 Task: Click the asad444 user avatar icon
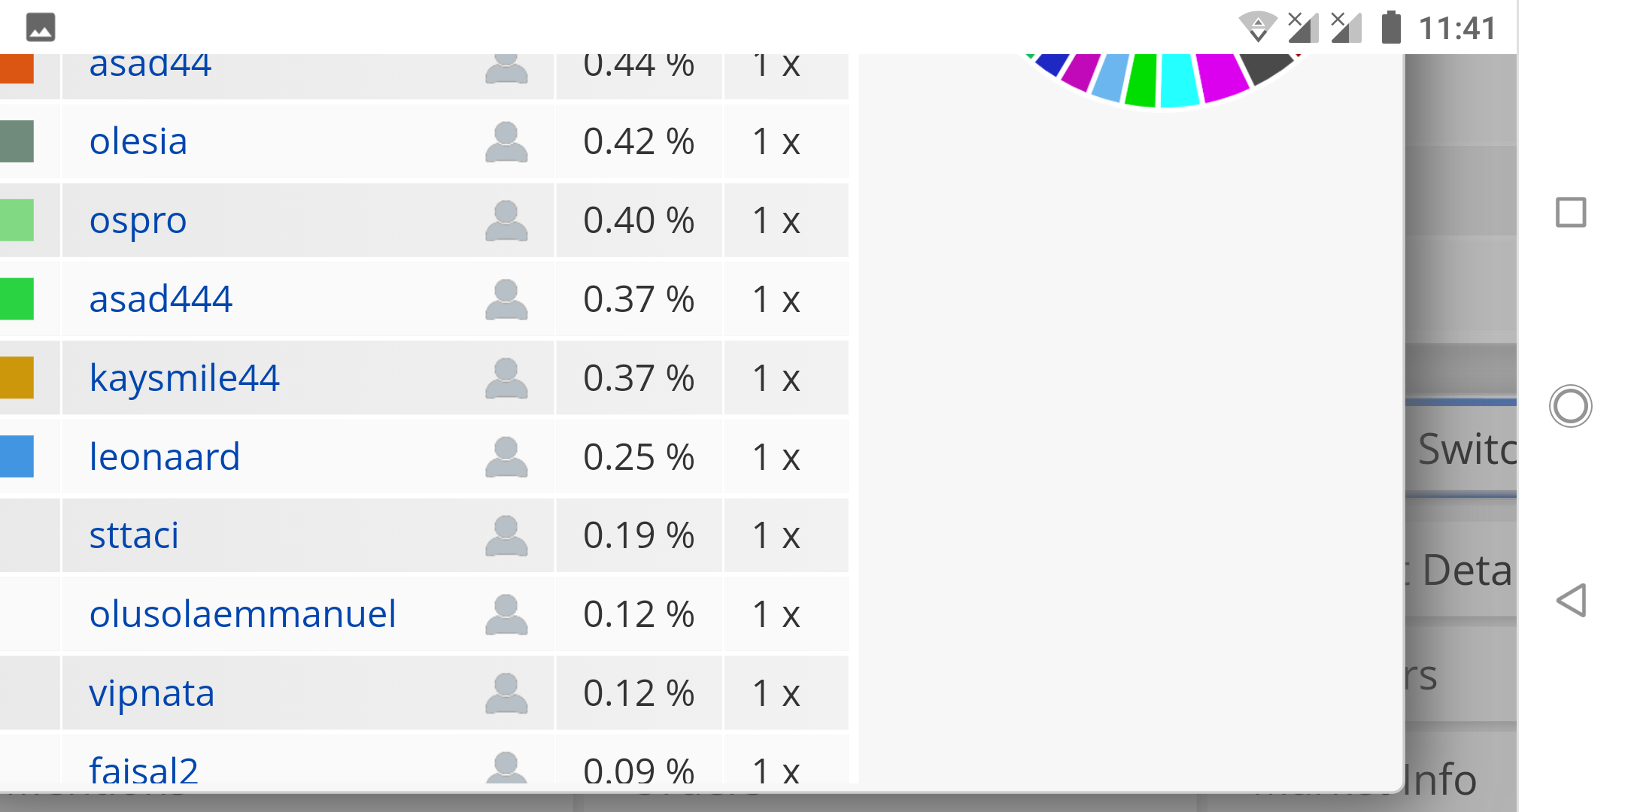point(506,300)
